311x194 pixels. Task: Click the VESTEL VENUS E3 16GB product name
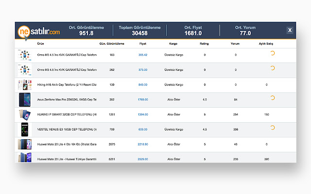pyautogui.click(x=67, y=129)
